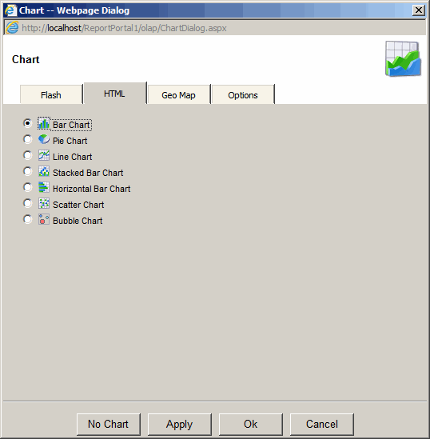Click the Line Chart icon
430x439 pixels.
coord(44,155)
